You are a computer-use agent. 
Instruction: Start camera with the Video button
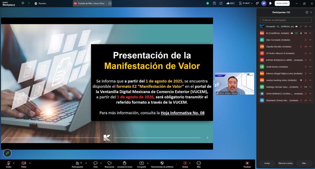[x=24, y=164]
